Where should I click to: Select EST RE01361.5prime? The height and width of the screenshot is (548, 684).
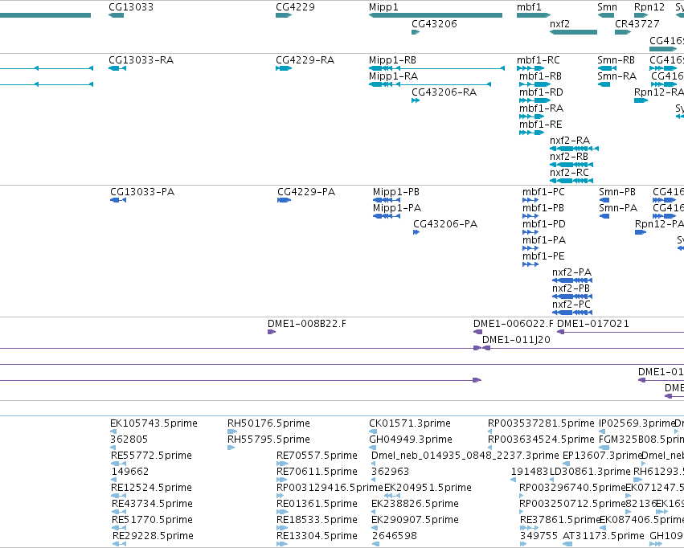[282, 512]
